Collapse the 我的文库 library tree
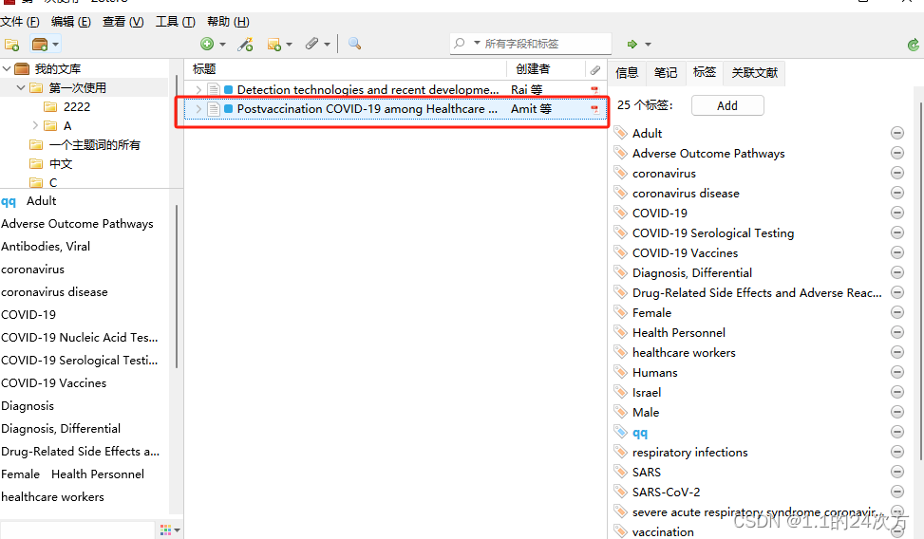The width and height of the screenshot is (924, 539). 7,69
